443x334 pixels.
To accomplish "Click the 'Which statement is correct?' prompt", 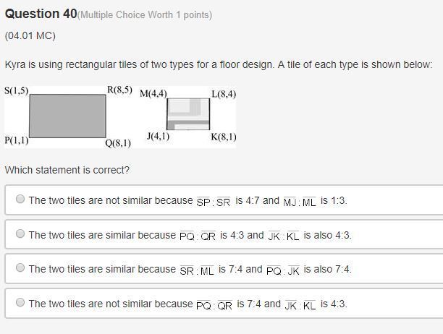I will click(67, 170).
